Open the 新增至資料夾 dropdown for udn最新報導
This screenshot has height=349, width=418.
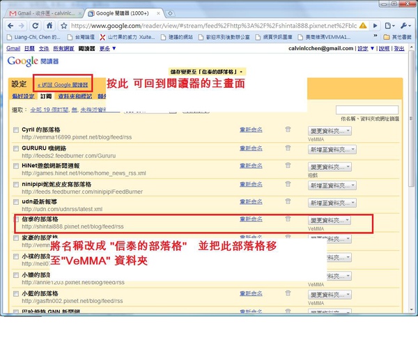pos(332,203)
